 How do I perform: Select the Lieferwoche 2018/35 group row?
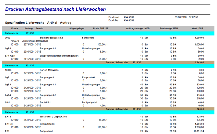tap(108, 65)
